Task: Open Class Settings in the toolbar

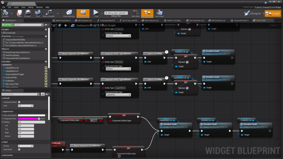Action: pos(69,13)
